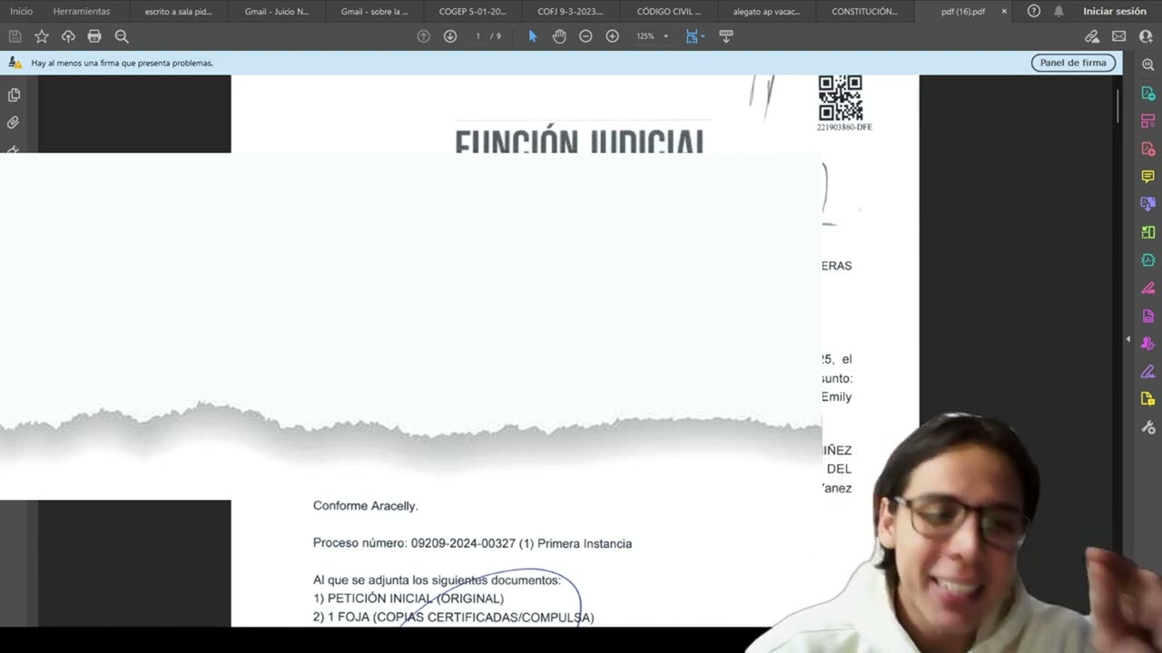Screen dimensions: 1162x653
Task: Click the QR code on the document
Action: 841,98
